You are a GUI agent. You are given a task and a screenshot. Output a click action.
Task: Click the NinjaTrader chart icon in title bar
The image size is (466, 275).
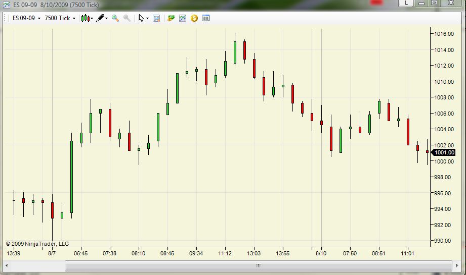pyautogui.click(x=6, y=5)
